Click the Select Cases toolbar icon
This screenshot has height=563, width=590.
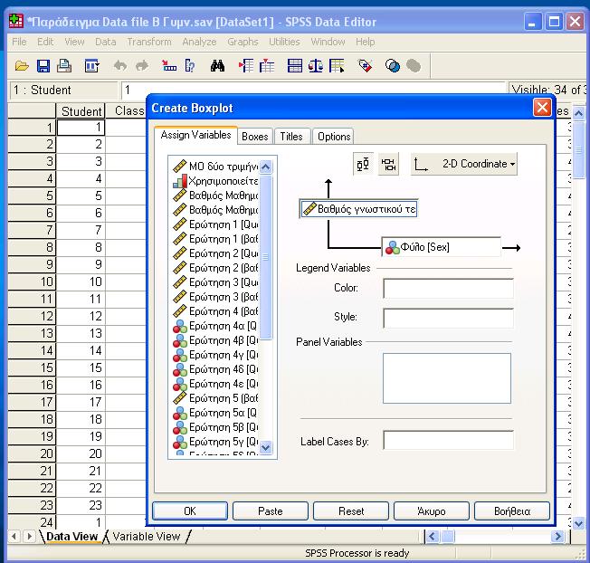coord(337,66)
